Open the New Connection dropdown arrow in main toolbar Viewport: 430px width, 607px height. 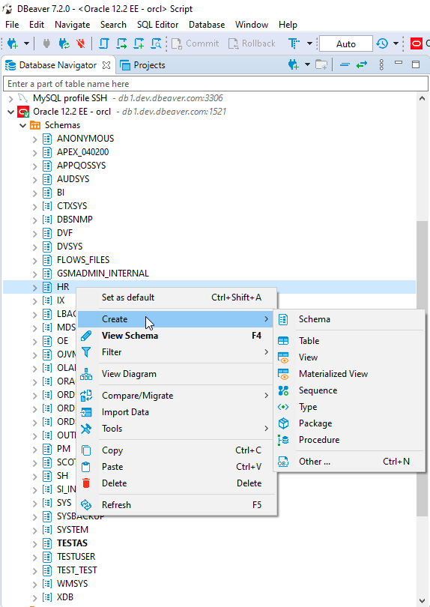[26, 43]
